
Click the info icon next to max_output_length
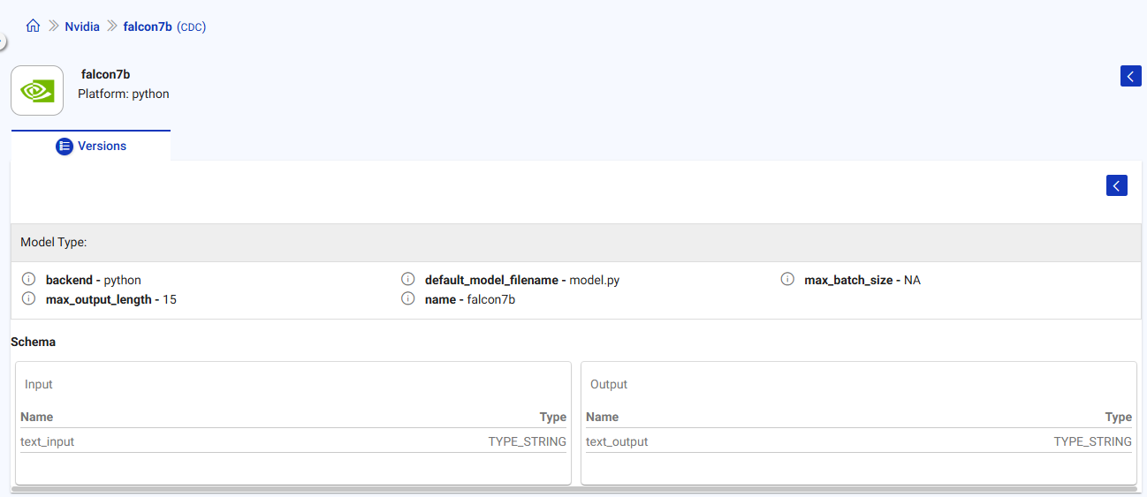tap(28, 299)
